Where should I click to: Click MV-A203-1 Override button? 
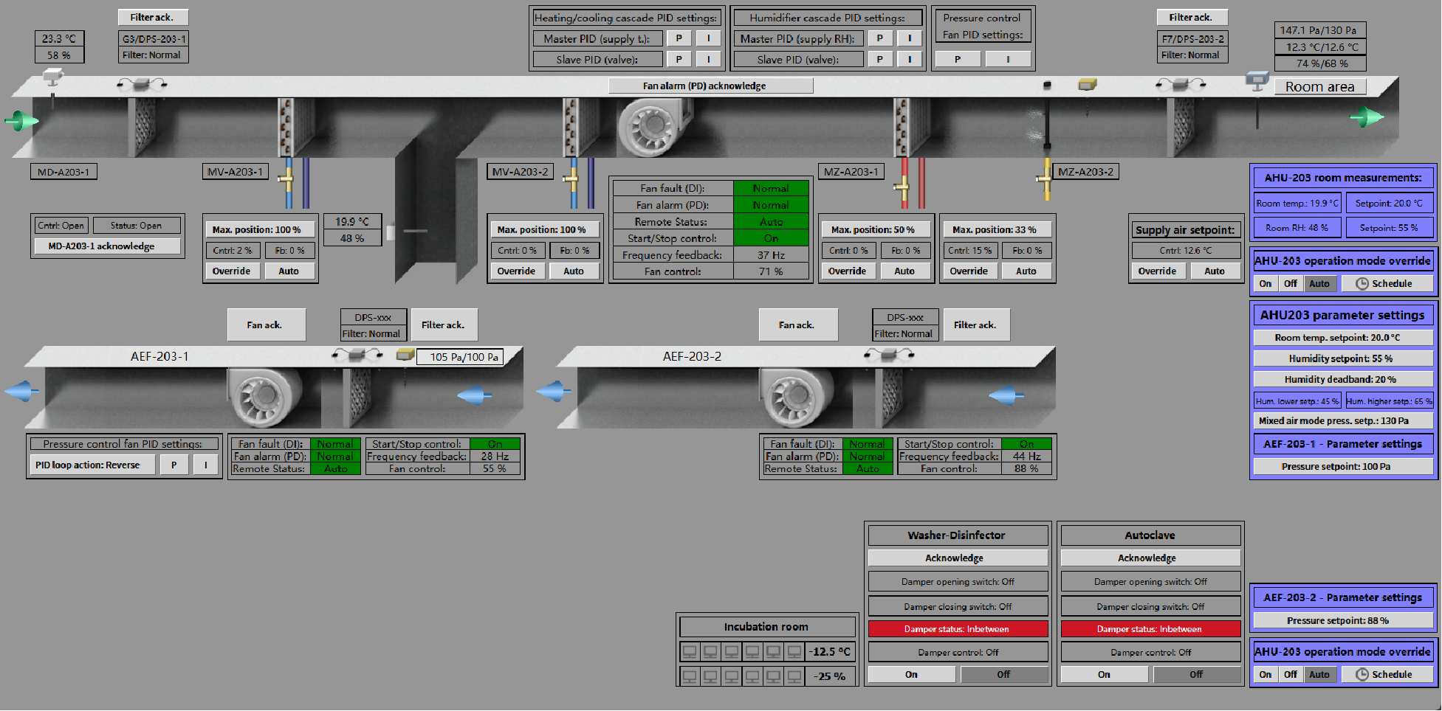tap(232, 271)
